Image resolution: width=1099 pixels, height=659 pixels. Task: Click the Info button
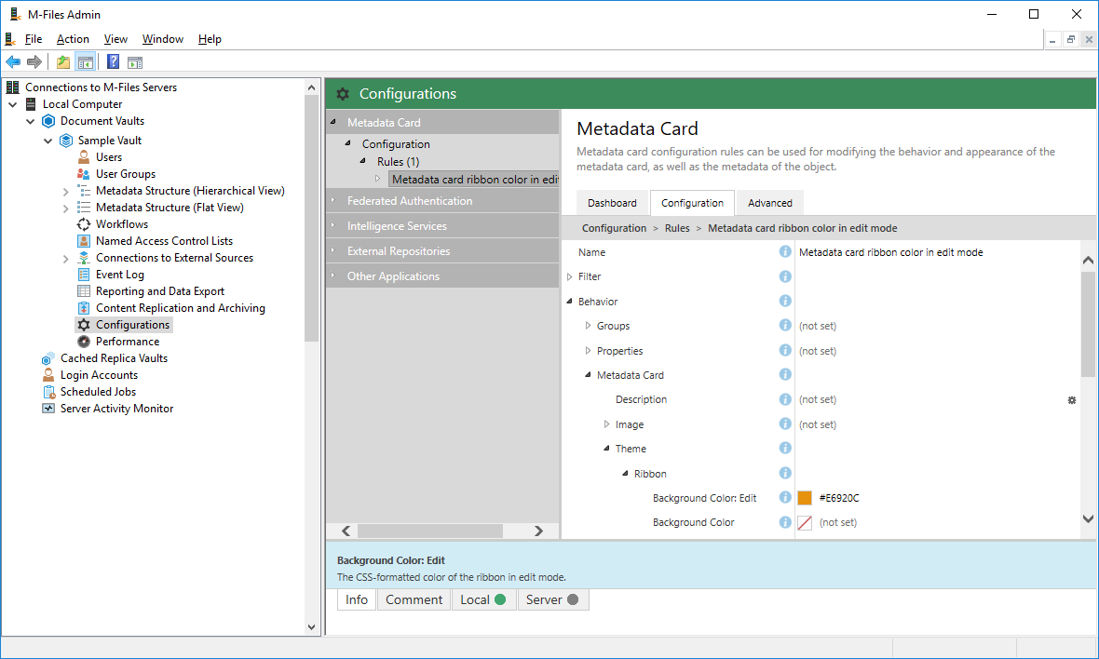click(357, 599)
